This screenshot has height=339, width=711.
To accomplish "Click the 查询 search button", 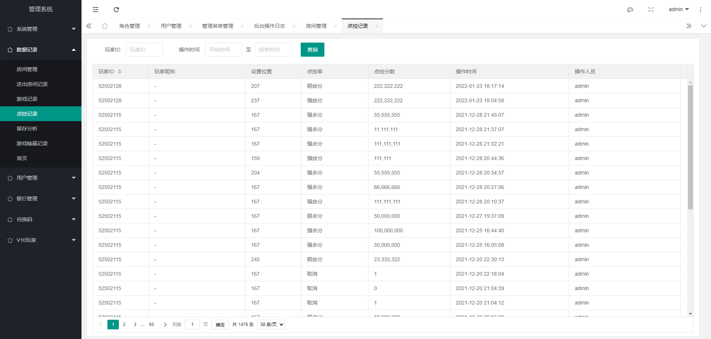I will (312, 49).
